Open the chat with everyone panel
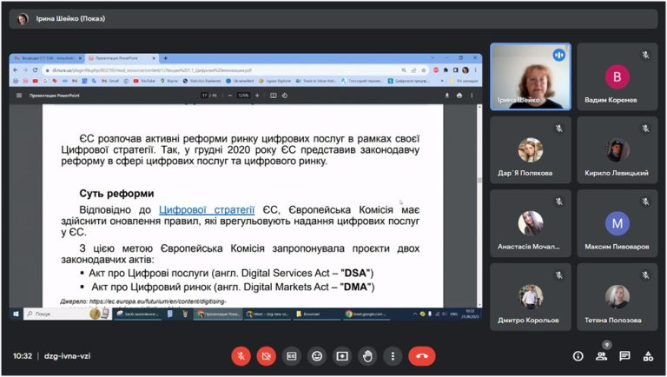667x377 pixels. point(624,356)
